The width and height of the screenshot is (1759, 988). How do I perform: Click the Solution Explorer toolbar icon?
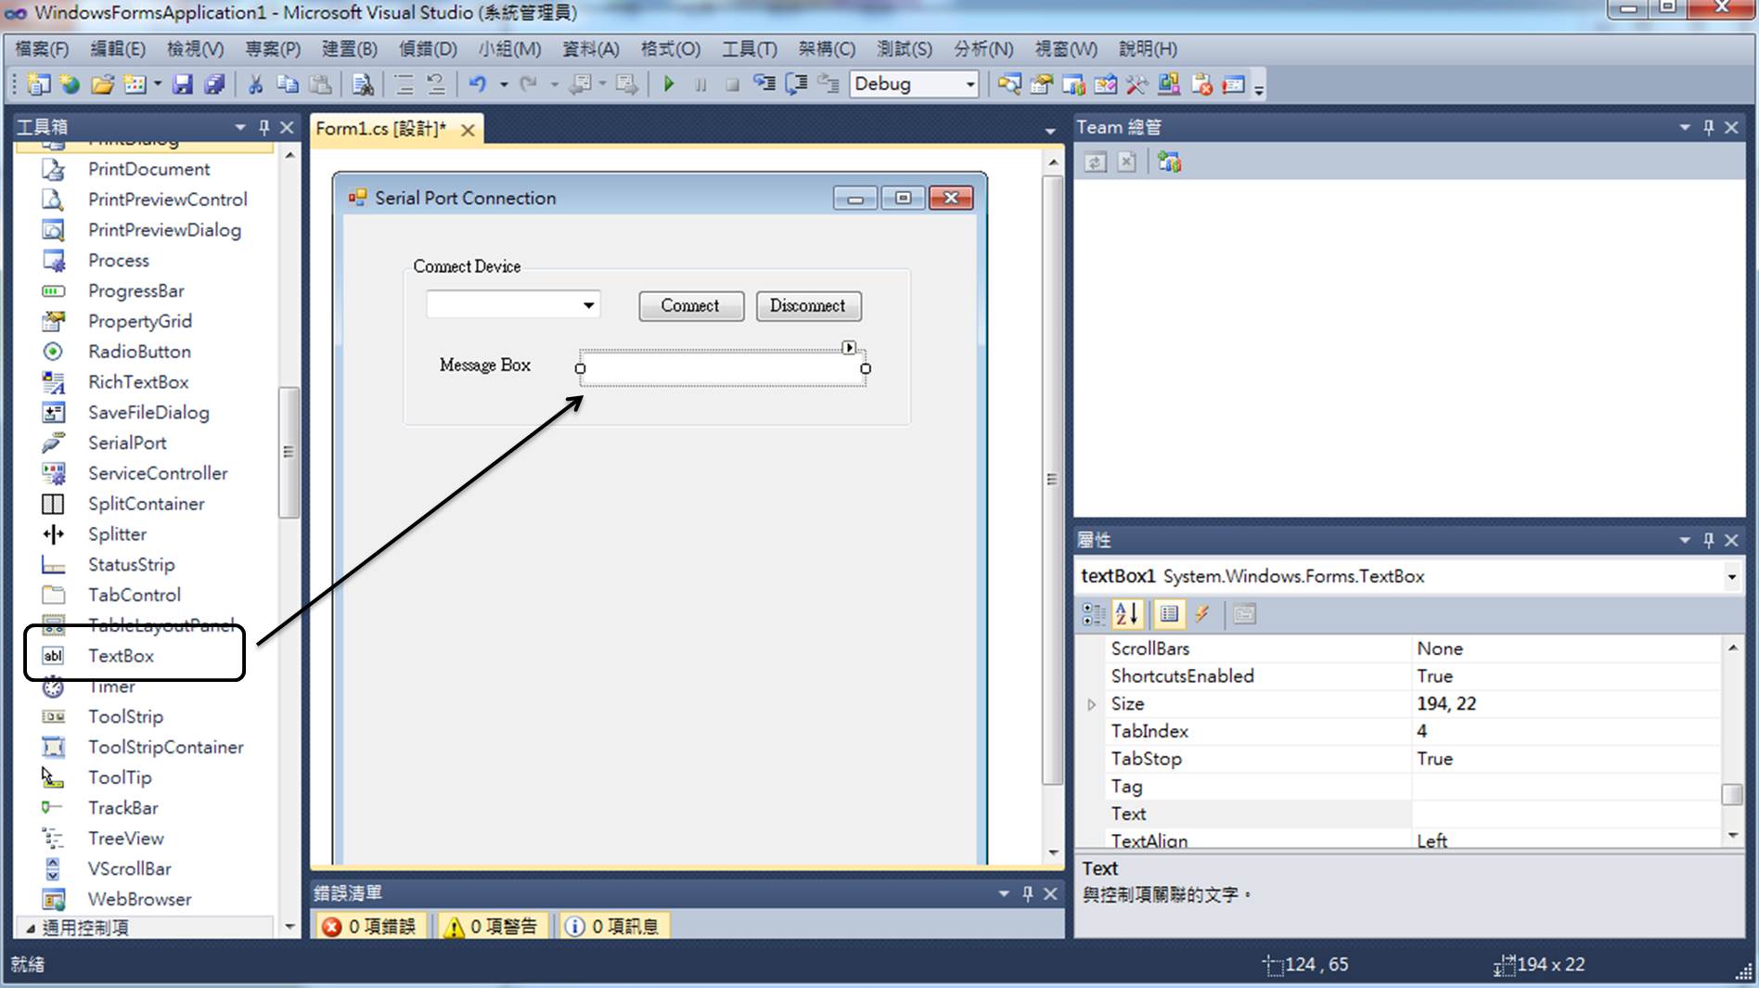(1009, 84)
